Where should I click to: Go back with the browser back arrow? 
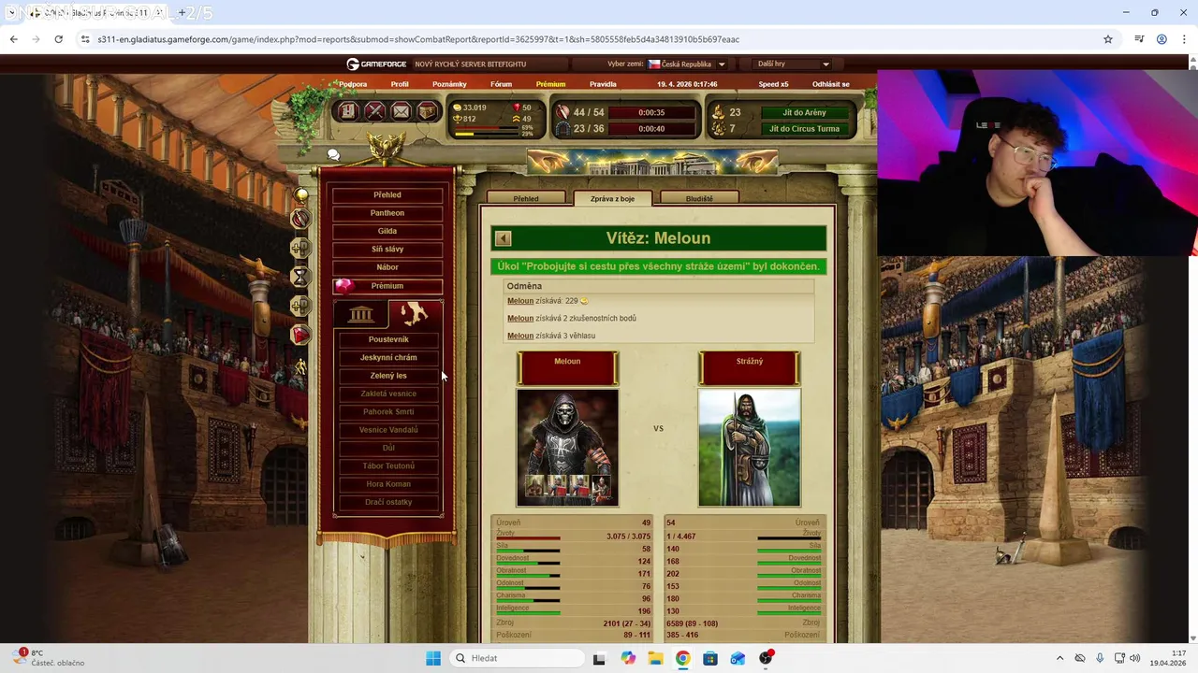[x=13, y=39]
